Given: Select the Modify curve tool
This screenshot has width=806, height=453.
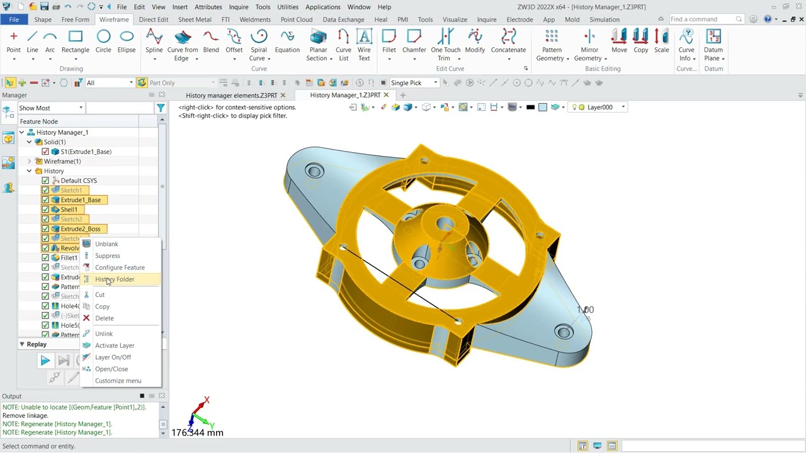Looking at the screenshot, I should [475, 42].
